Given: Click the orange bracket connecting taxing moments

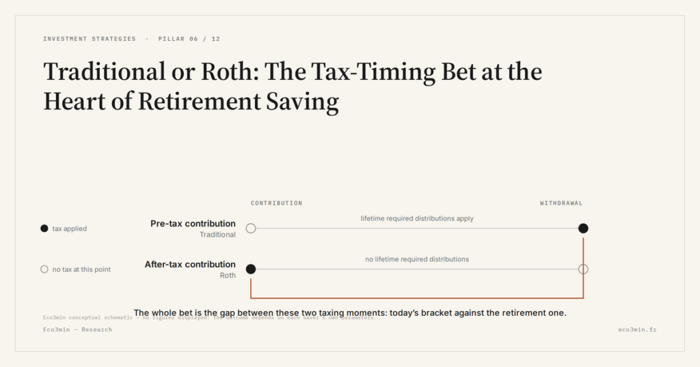Looking at the screenshot, I should (417, 298).
